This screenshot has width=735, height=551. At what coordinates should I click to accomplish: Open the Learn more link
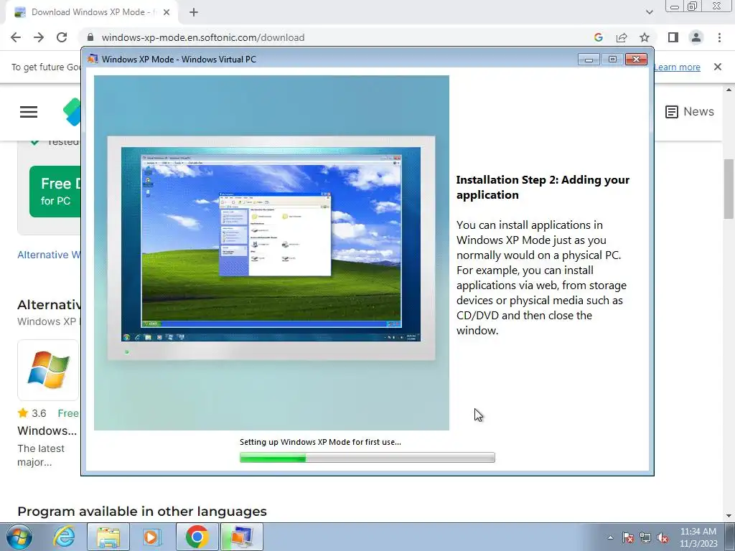click(678, 67)
